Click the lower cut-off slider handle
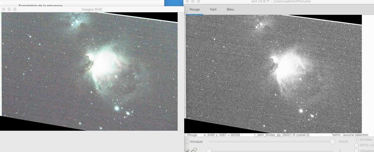 tap(209, 151)
